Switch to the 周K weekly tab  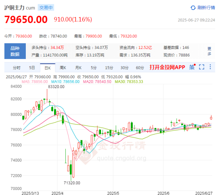63,68
